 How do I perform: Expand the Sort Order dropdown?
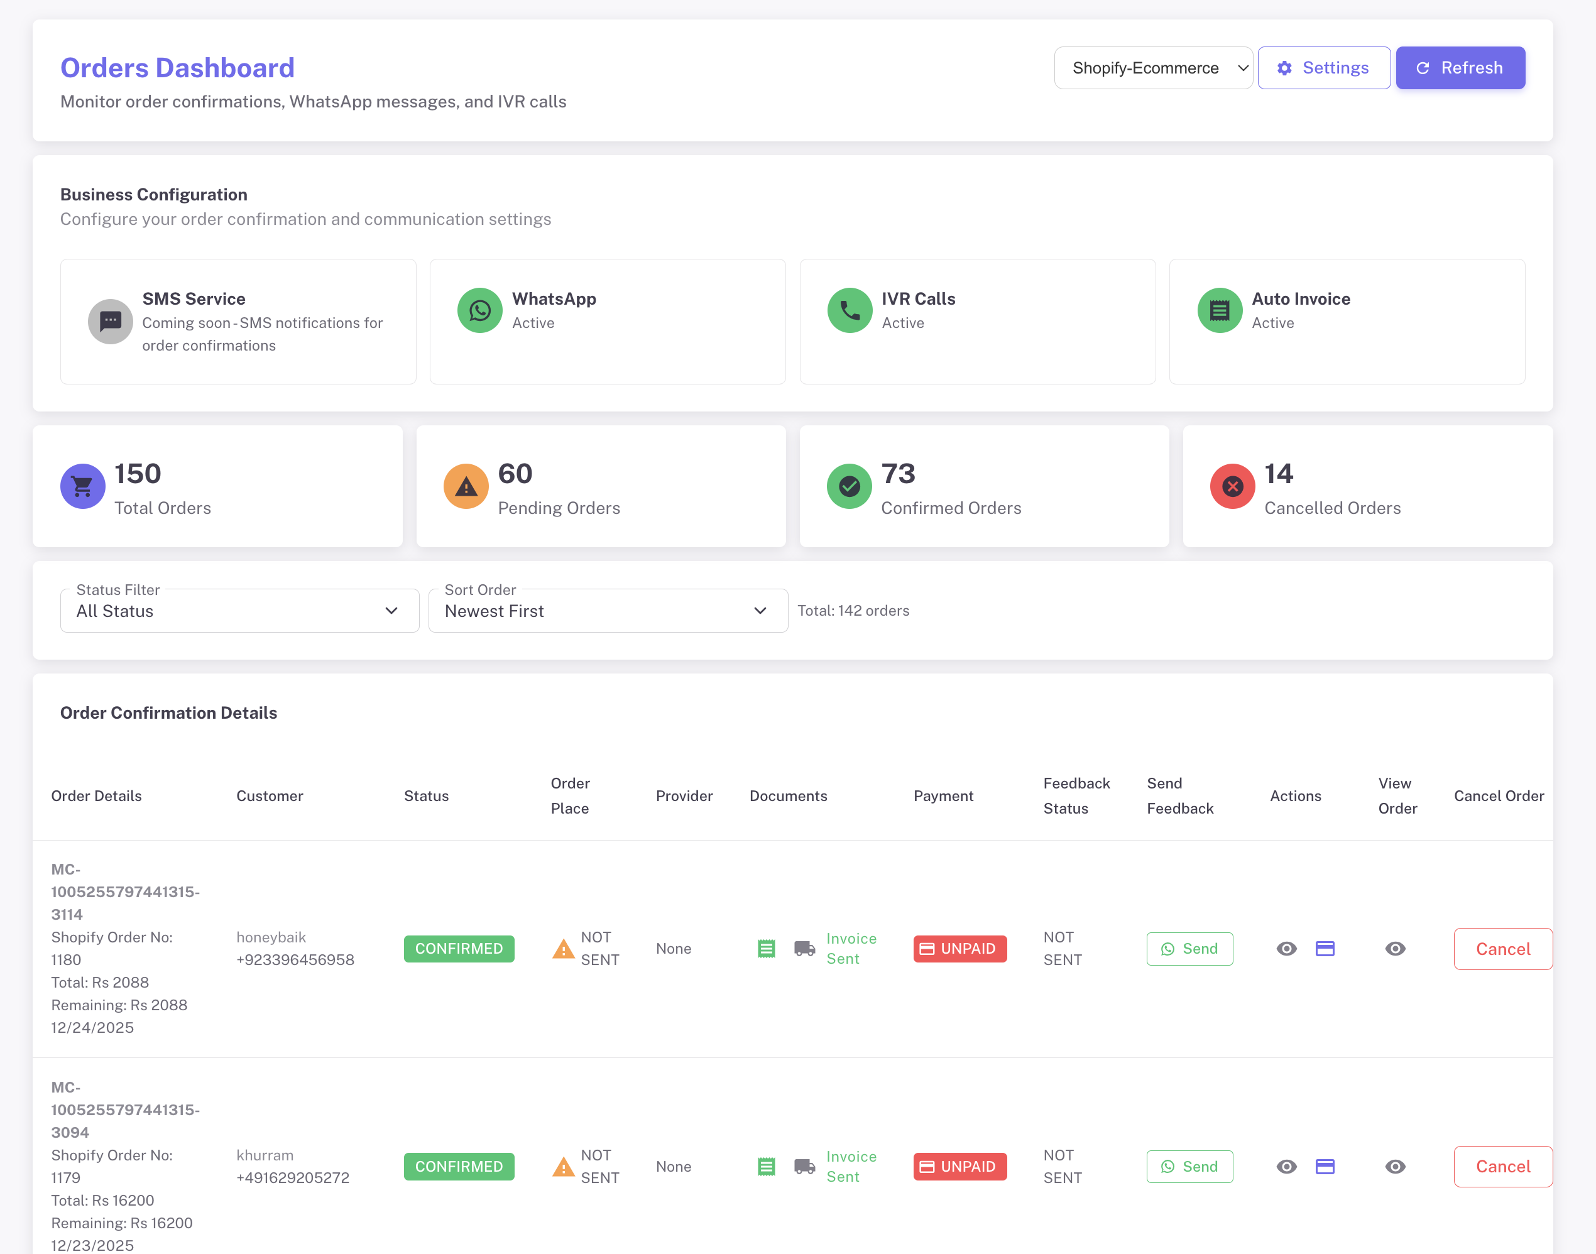[607, 611]
